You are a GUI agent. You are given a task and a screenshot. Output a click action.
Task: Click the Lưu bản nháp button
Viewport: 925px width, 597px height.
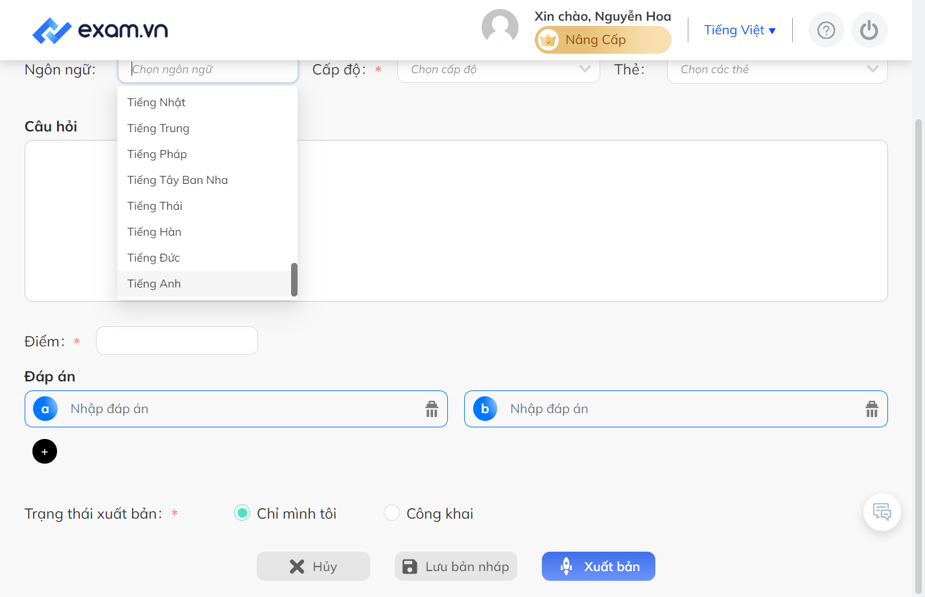point(456,567)
